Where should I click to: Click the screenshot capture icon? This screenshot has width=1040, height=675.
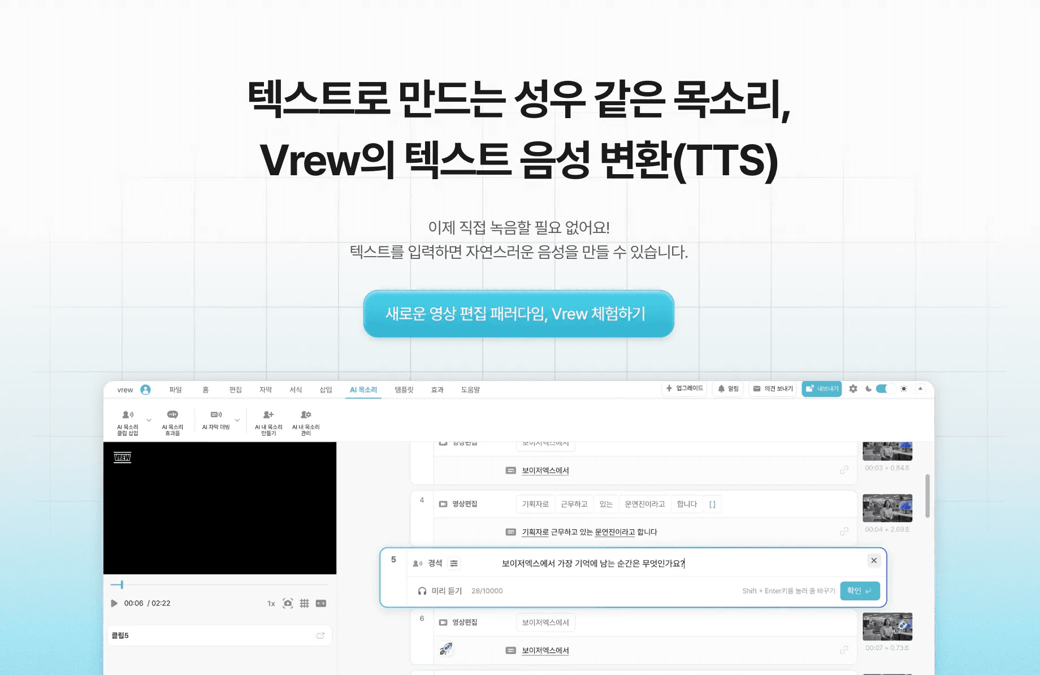coord(288,603)
